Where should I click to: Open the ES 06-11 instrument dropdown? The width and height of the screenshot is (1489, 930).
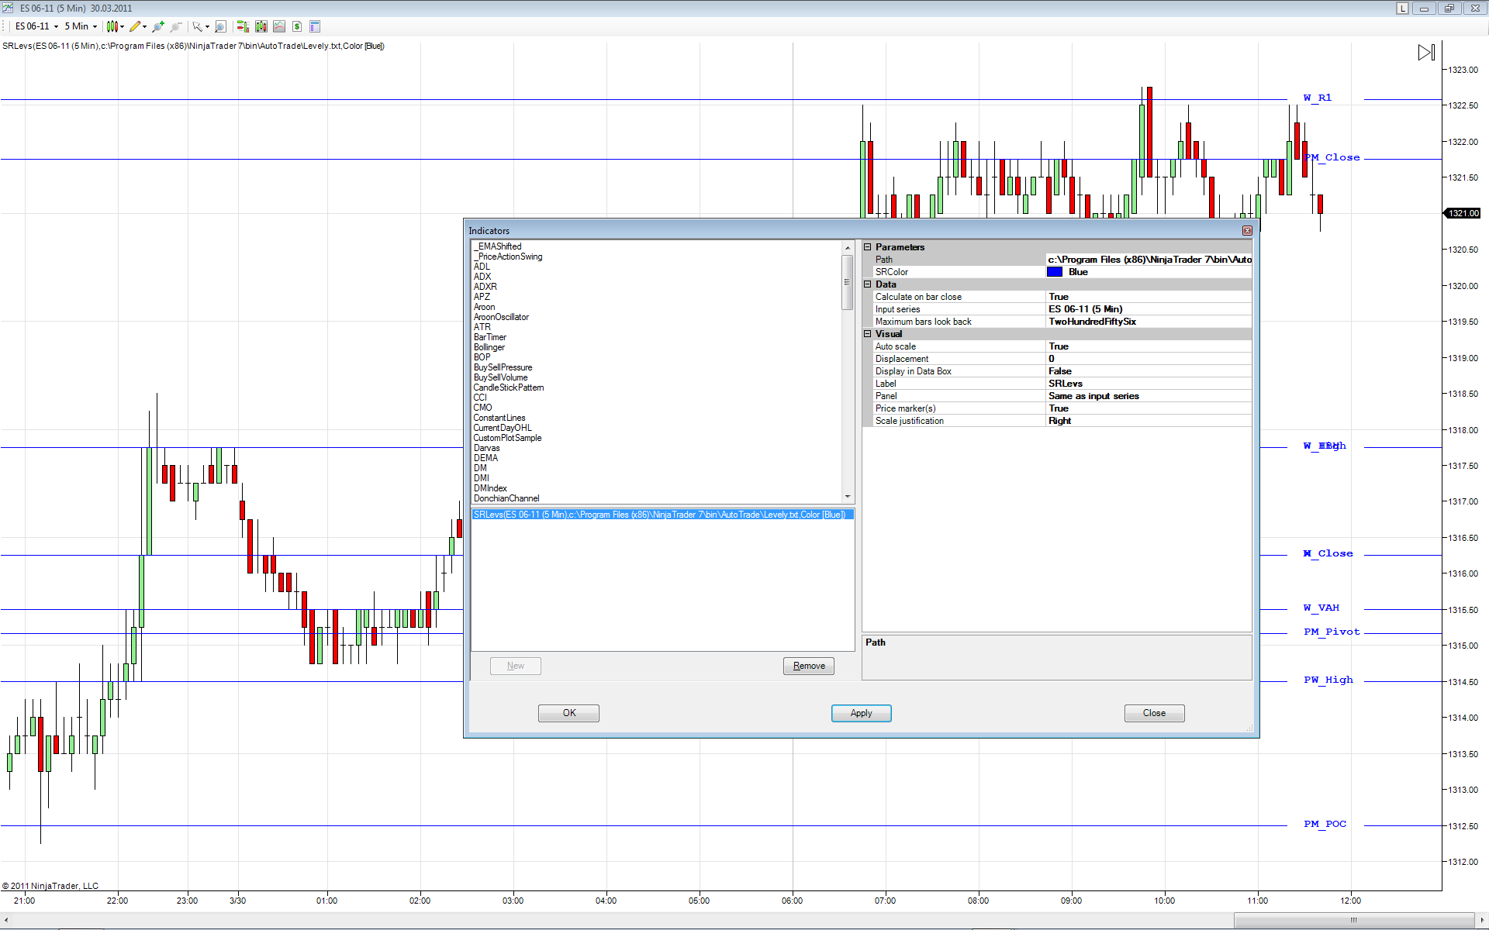36,26
